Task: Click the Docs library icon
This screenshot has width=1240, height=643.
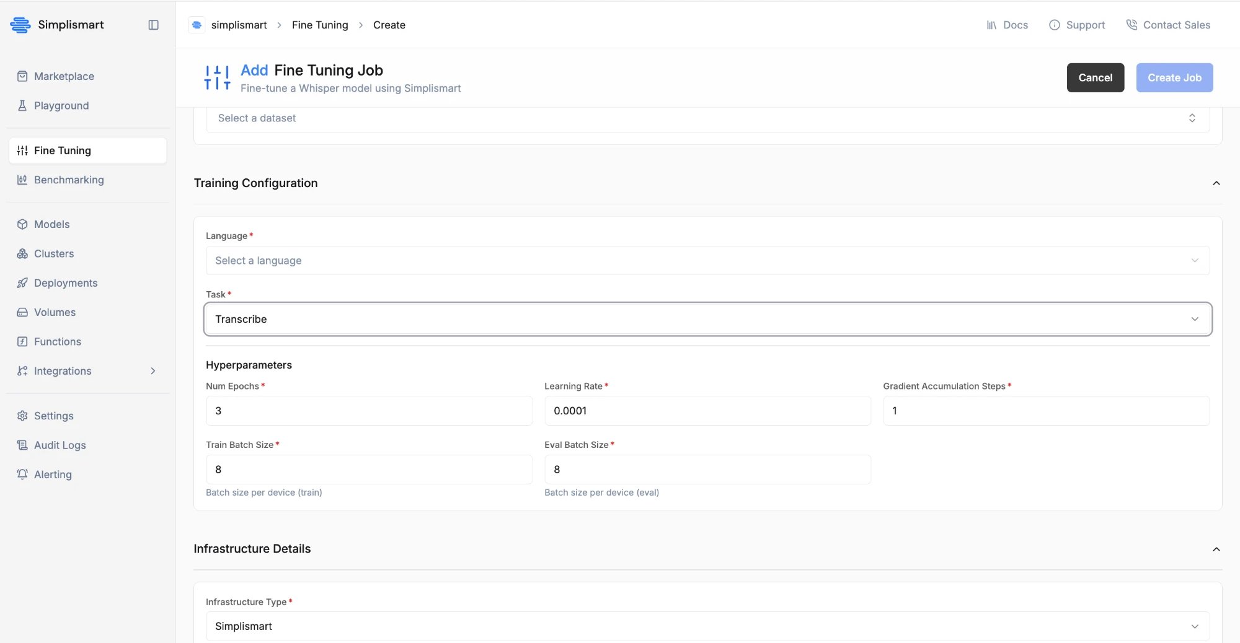Action: (991, 25)
